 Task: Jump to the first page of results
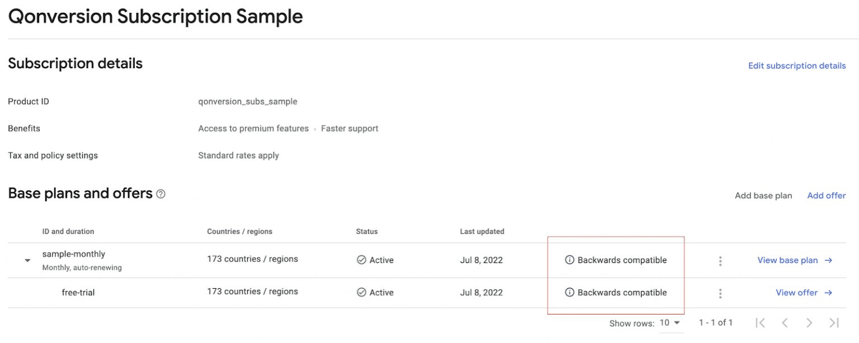[761, 322]
